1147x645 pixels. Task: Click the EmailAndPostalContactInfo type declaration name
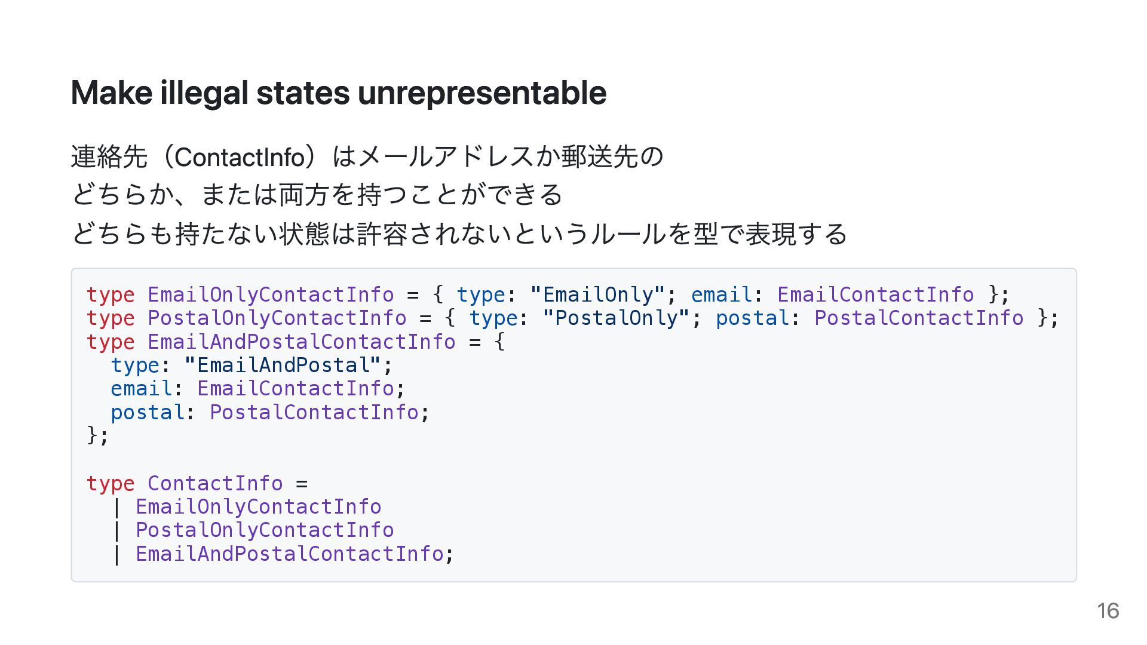[x=301, y=342]
